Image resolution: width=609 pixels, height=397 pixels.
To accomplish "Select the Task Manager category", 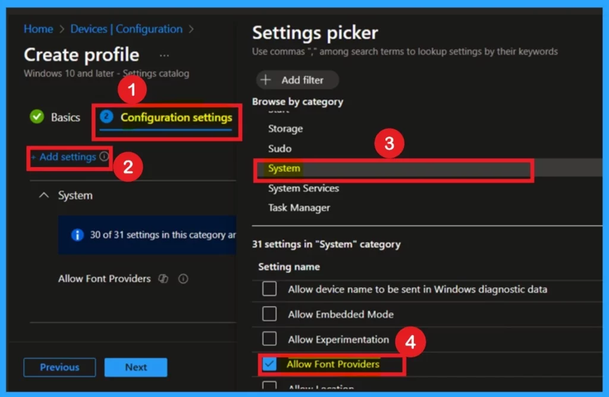I will point(299,208).
